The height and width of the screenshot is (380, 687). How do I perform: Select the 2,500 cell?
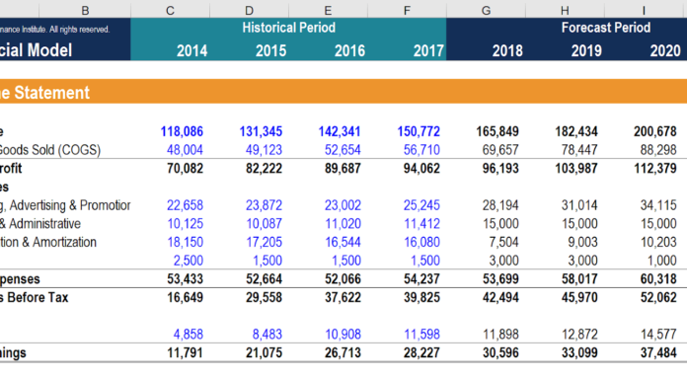pos(188,261)
